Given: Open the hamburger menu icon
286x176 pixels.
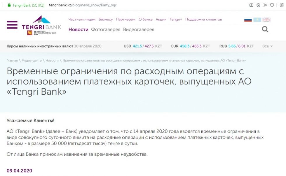Looking at the screenshot, I should (12, 25).
